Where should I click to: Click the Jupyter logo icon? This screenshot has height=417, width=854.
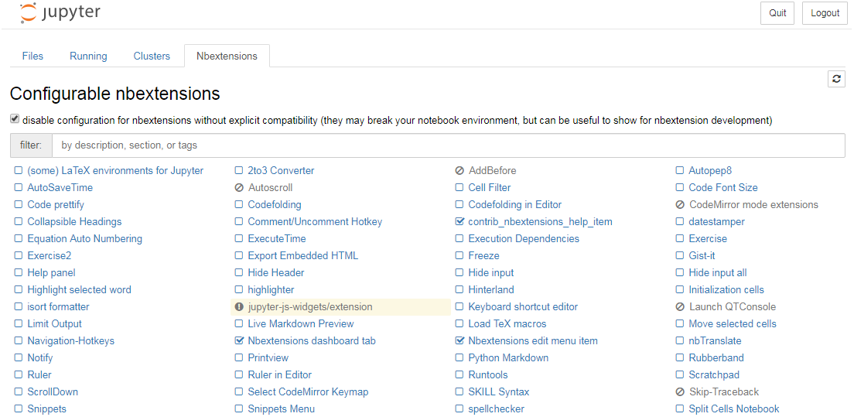29,13
